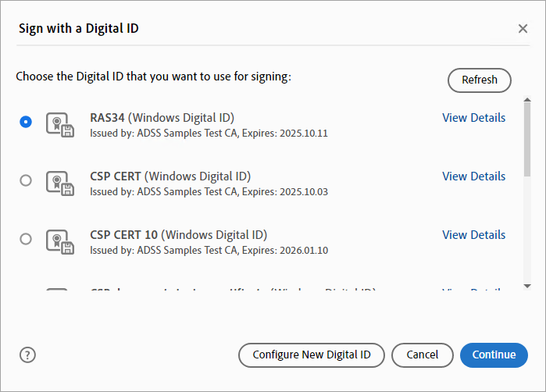Cancel the signing dialog
This screenshot has width=546, height=392.
tap(422, 355)
